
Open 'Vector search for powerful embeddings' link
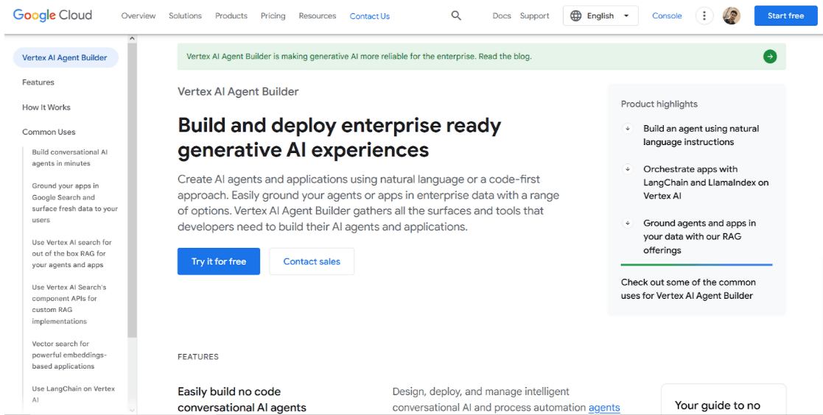[x=69, y=355]
